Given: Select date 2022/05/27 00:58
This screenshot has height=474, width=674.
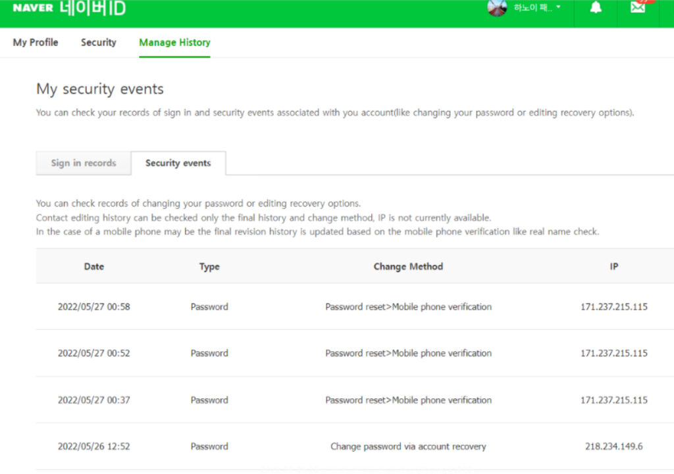Looking at the screenshot, I should click(x=93, y=307).
